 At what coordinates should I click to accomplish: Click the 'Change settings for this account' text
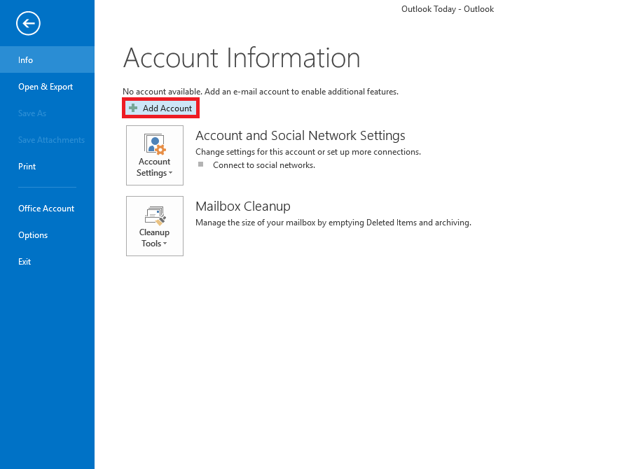tap(308, 152)
